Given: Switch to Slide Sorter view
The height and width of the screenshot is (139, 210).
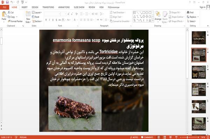Looking at the screenshot, I should coord(165,137).
